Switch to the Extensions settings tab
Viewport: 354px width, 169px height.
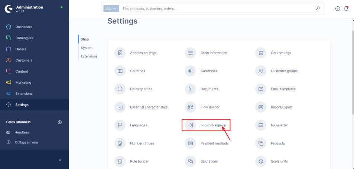89,56
